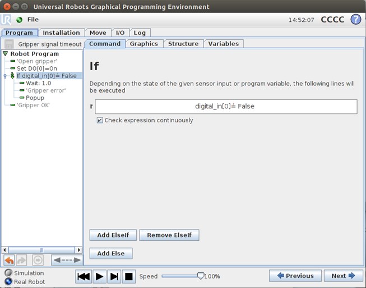This screenshot has width=366, height=288.
Task: Rewind program to the beginning
Action: tap(84, 277)
